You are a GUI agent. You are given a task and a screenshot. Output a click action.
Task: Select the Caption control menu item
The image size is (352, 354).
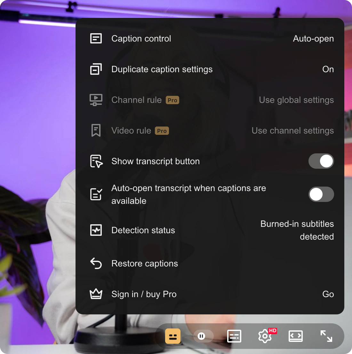click(210, 38)
